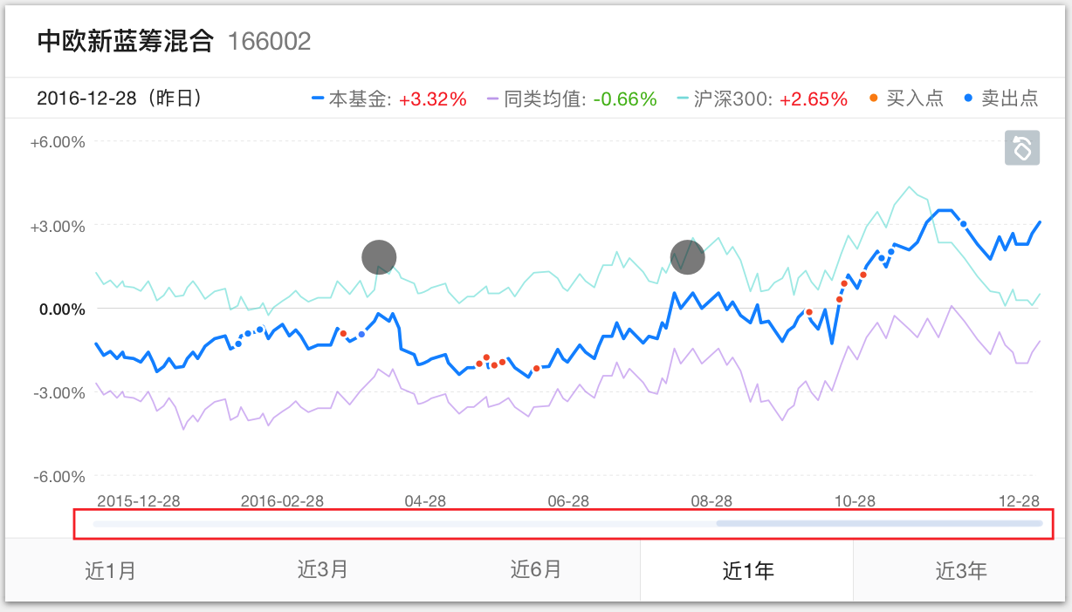Click the 2015-12-28 x-axis date label
The width and height of the screenshot is (1072, 612).
[x=139, y=500]
